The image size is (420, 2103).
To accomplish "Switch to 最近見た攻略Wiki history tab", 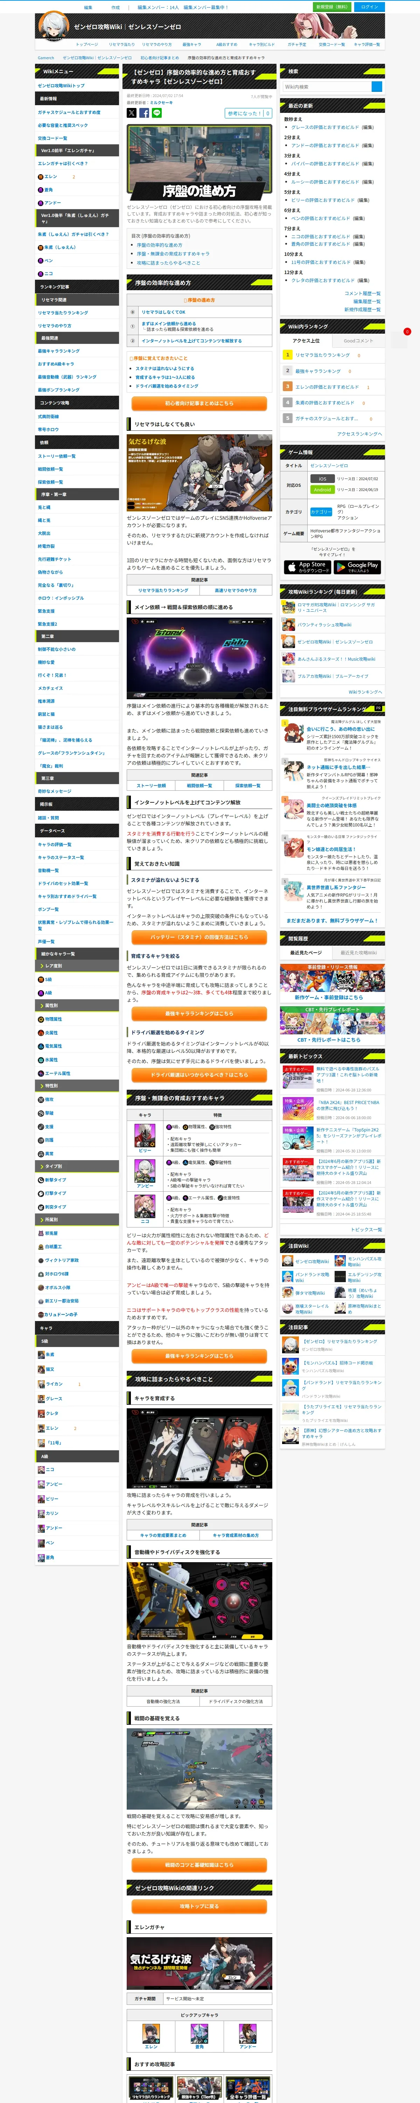I will [x=358, y=952].
